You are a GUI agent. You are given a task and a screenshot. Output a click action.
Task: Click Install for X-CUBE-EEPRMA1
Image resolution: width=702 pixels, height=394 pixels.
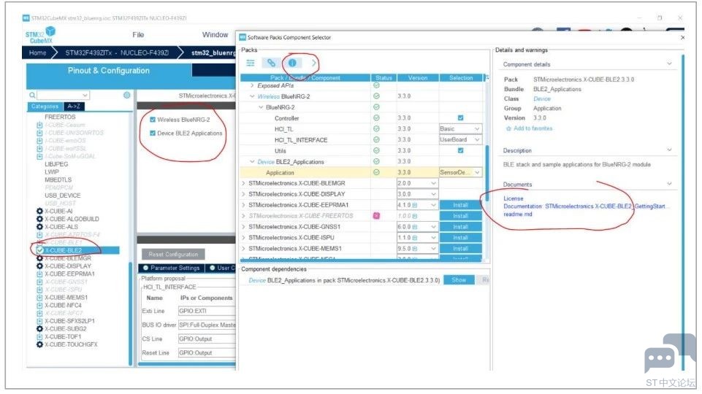click(x=461, y=205)
